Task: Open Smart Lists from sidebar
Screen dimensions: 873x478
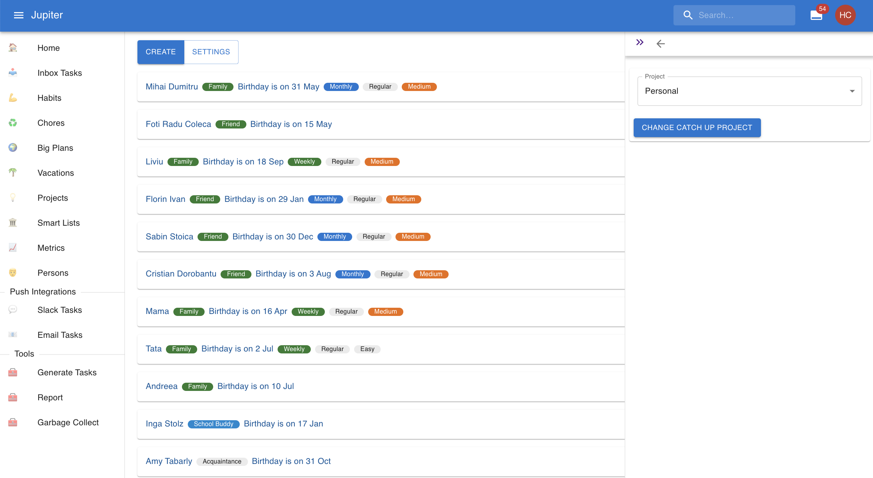Action: point(59,223)
